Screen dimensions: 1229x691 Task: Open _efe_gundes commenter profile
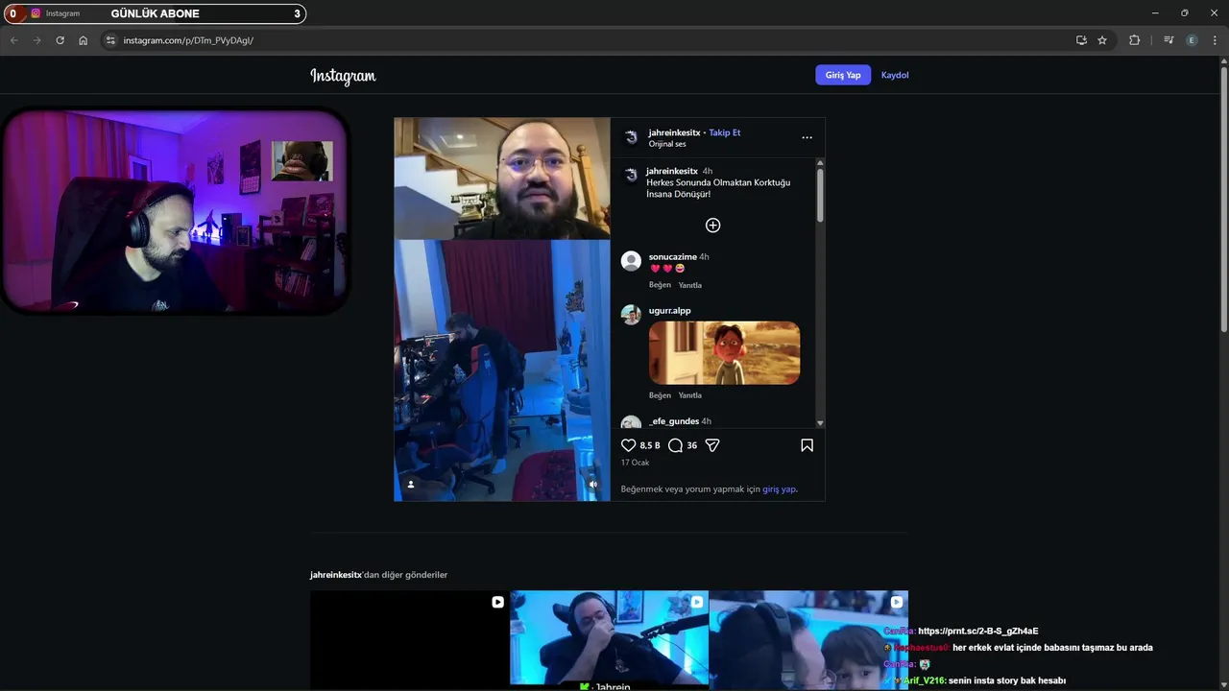[x=674, y=421]
